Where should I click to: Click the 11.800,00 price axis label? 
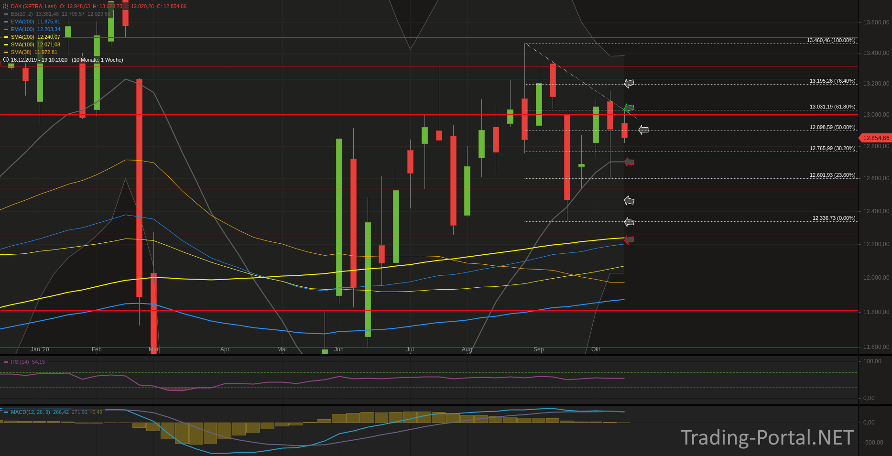[x=876, y=312]
